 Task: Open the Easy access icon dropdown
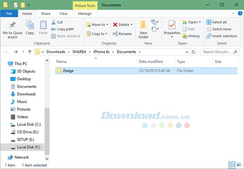click(x=155, y=29)
